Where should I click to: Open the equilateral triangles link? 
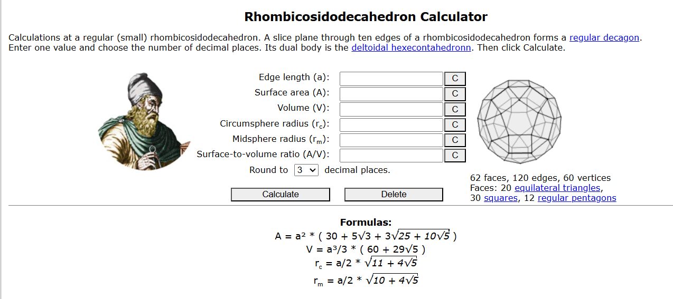pyautogui.click(x=557, y=188)
